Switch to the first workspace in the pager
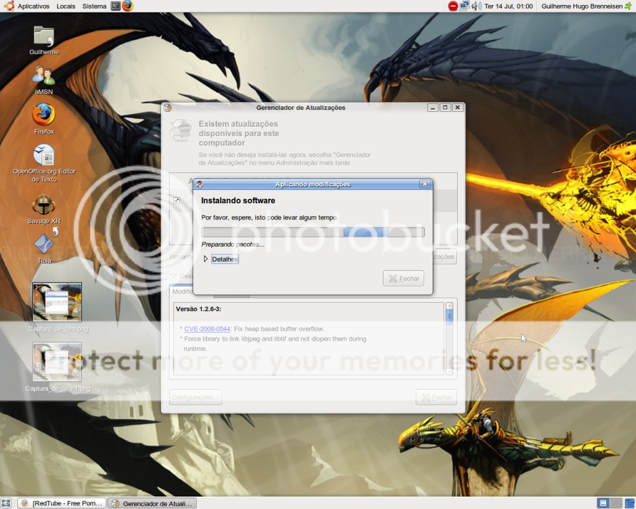 [x=603, y=503]
